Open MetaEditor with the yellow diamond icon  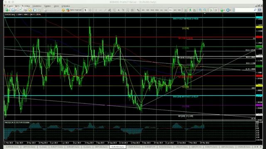click(x=63, y=10)
